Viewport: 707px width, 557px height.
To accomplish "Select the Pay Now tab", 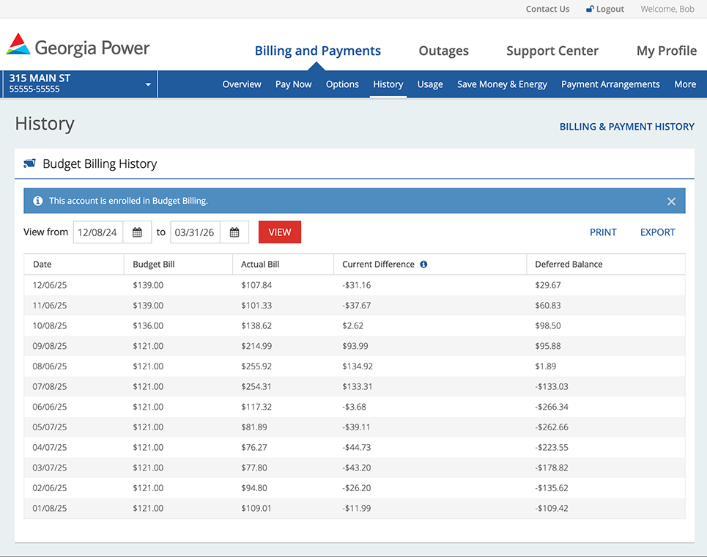I will (x=293, y=84).
